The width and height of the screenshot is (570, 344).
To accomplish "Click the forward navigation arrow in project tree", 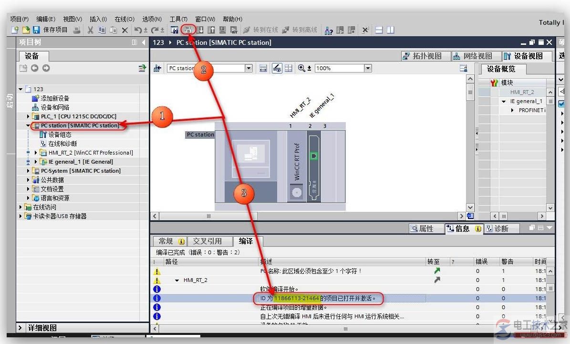I will click(46, 68).
